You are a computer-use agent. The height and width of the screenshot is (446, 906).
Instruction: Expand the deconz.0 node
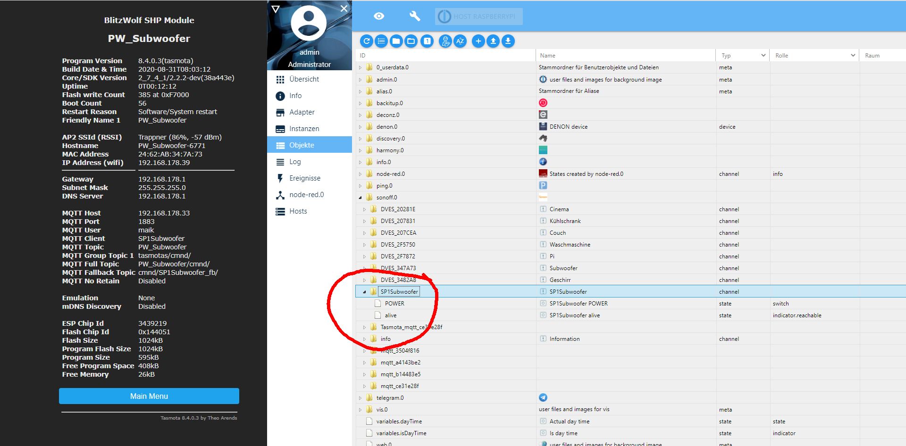360,115
